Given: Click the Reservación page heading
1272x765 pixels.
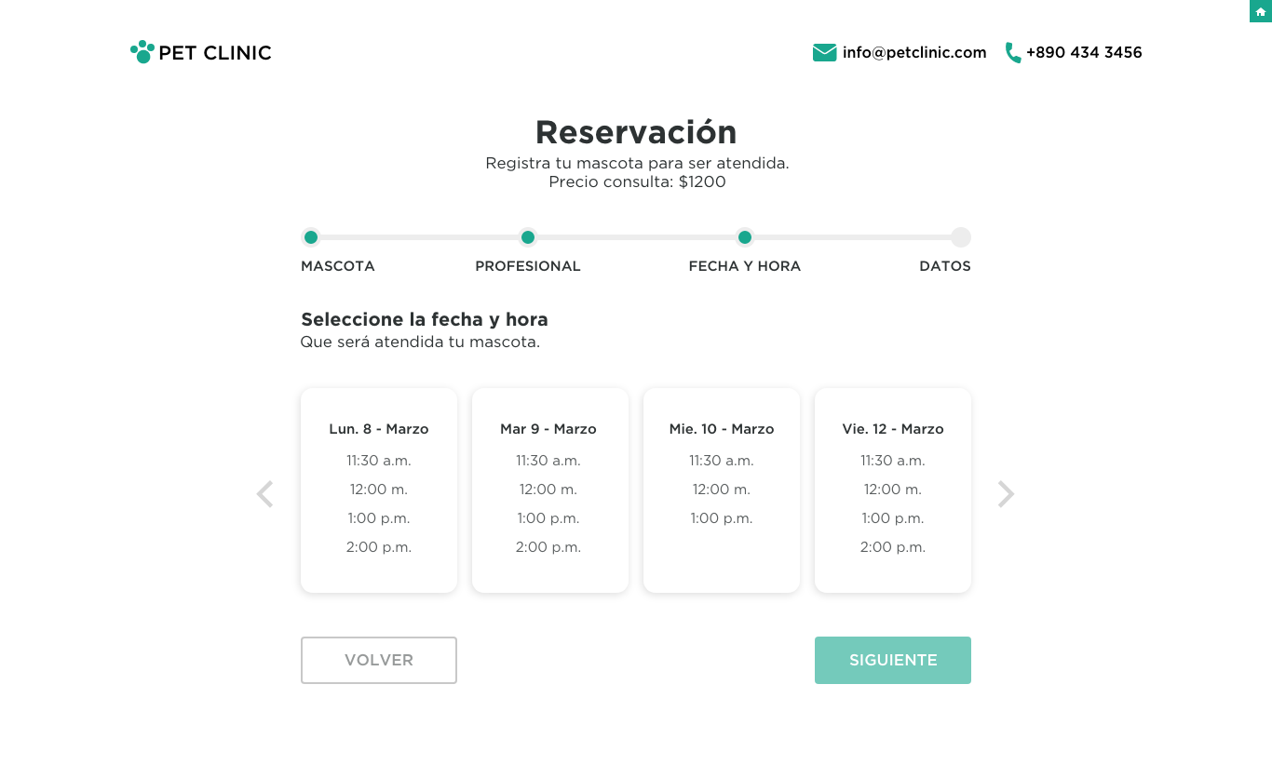Looking at the screenshot, I should [636, 132].
